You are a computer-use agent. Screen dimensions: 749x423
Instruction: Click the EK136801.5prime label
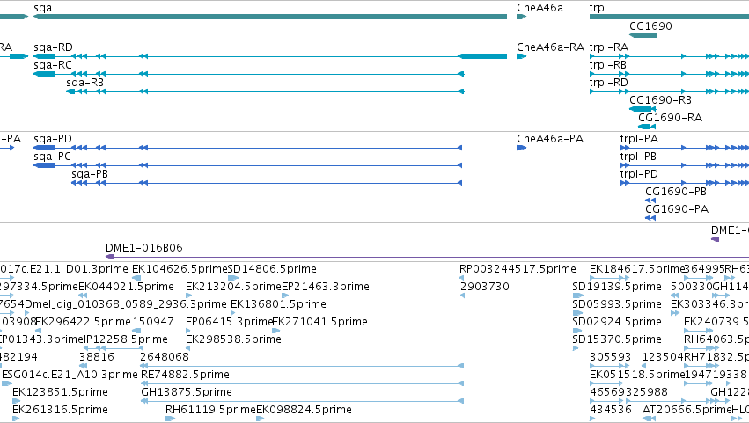[278, 304]
